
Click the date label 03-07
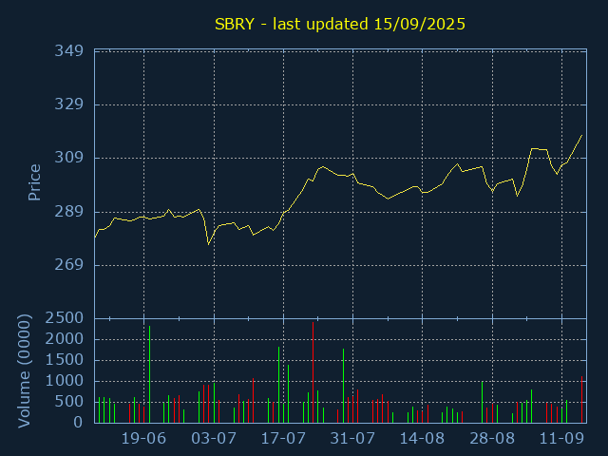tap(214, 439)
